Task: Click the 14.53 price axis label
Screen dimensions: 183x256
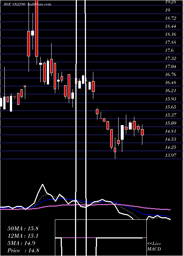Action: tap(171, 139)
